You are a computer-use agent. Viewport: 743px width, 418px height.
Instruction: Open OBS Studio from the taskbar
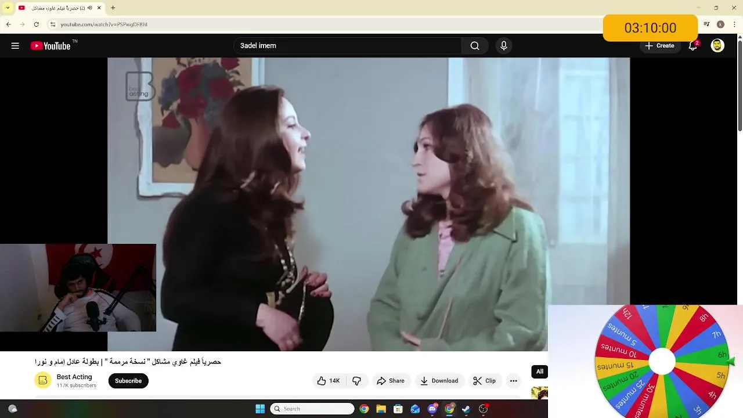[483, 409]
